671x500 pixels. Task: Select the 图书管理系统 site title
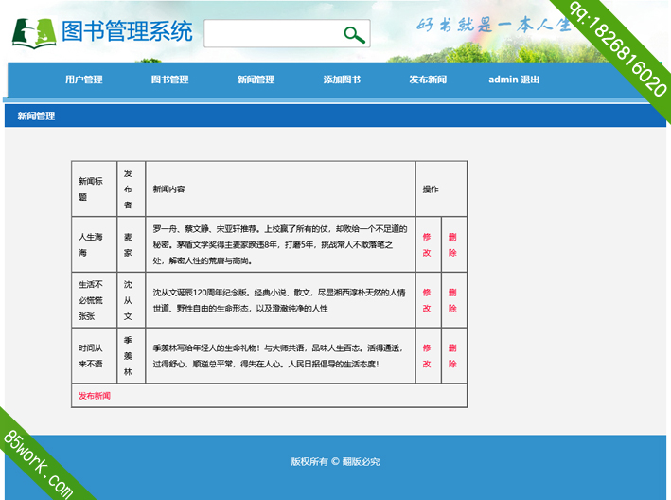[x=127, y=31]
